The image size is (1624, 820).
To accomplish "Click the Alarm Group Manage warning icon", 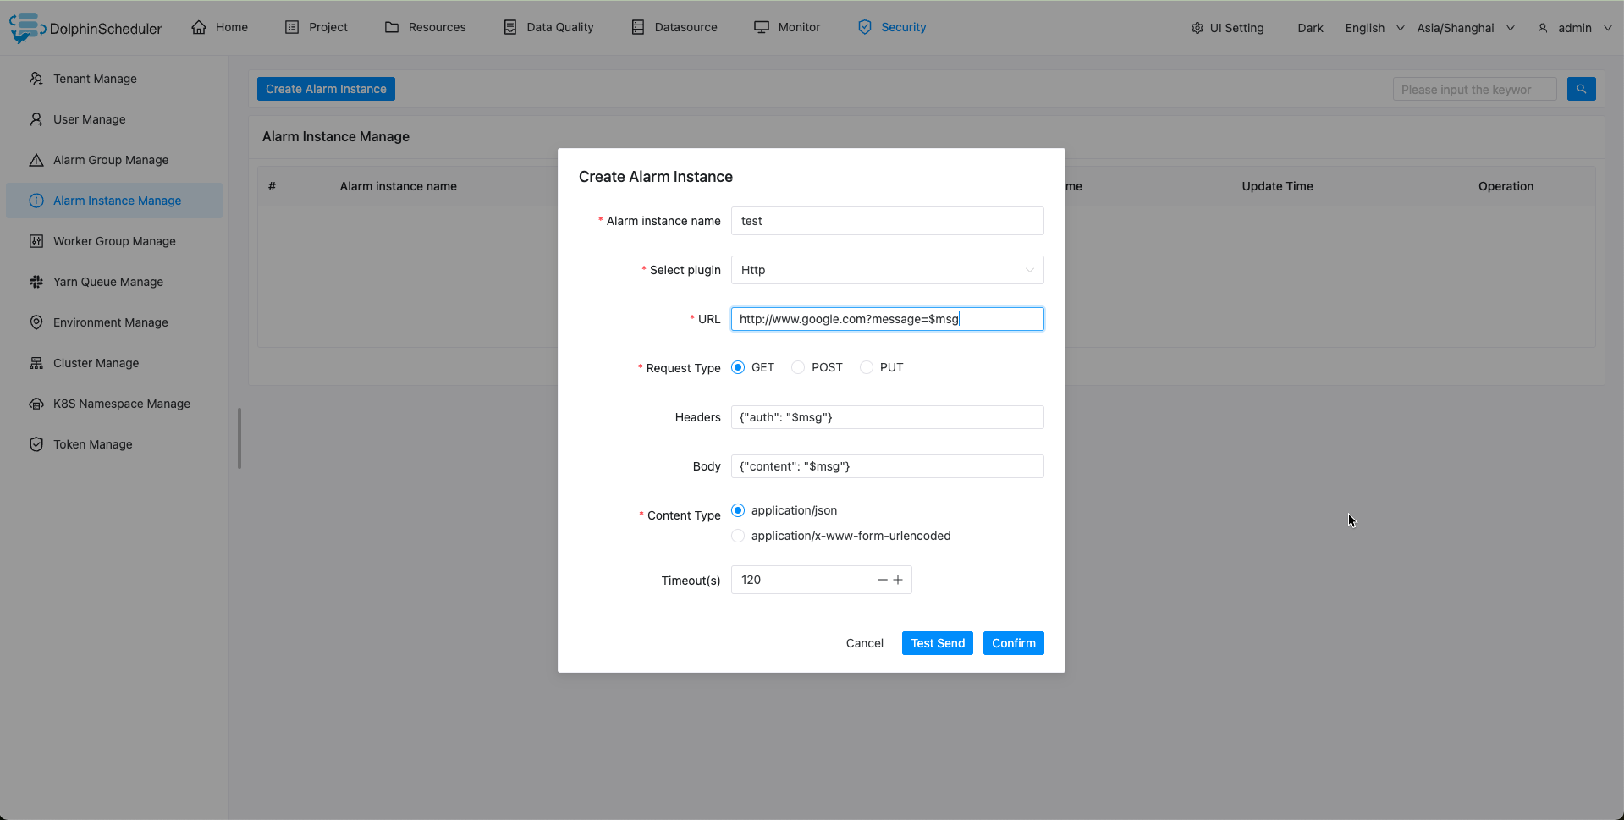I will pos(36,160).
